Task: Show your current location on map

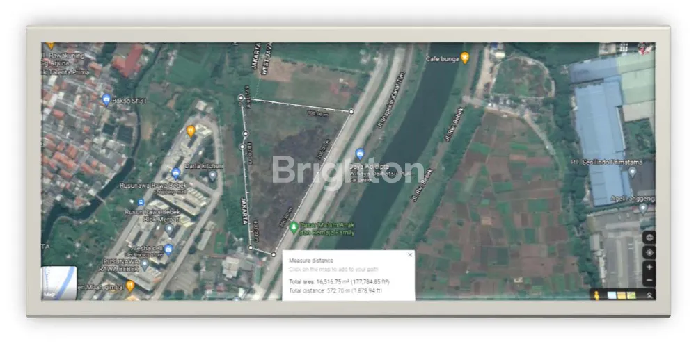Action: point(649,252)
